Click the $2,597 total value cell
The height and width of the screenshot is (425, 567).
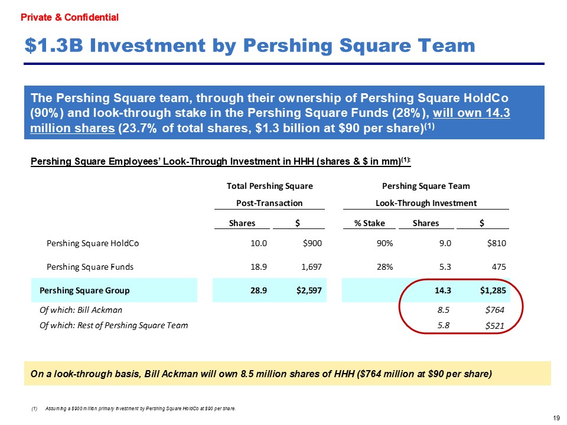click(309, 290)
